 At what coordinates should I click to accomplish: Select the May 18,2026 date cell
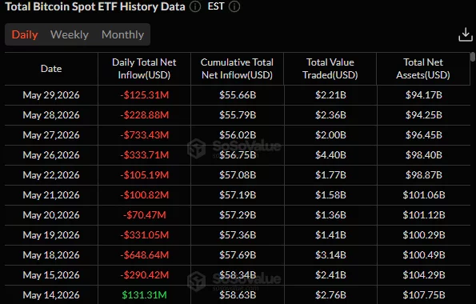[51, 255]
